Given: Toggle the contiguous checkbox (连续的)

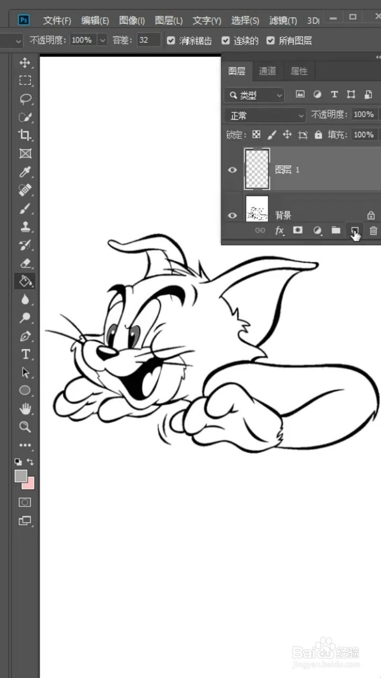Looking at the screenshot, I should tap(225, 40).
